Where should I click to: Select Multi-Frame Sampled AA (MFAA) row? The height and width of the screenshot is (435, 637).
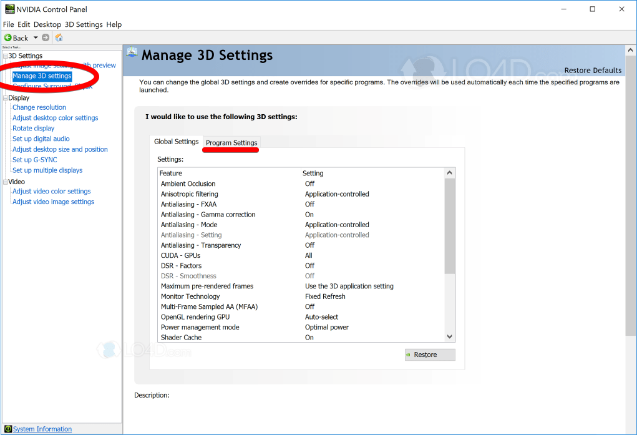click(x=301, y=307)
